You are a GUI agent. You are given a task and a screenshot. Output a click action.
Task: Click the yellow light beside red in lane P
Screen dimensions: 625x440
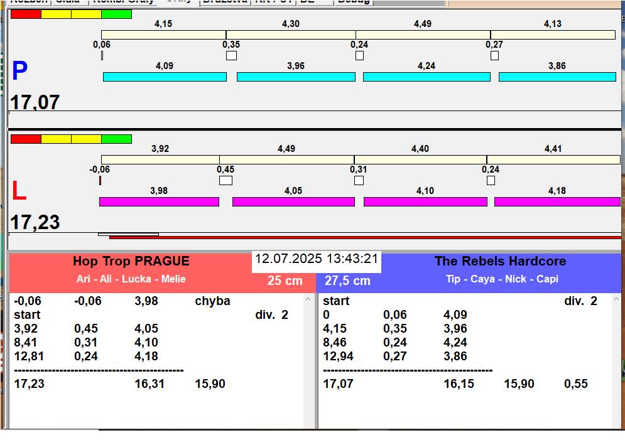(56, 14)
